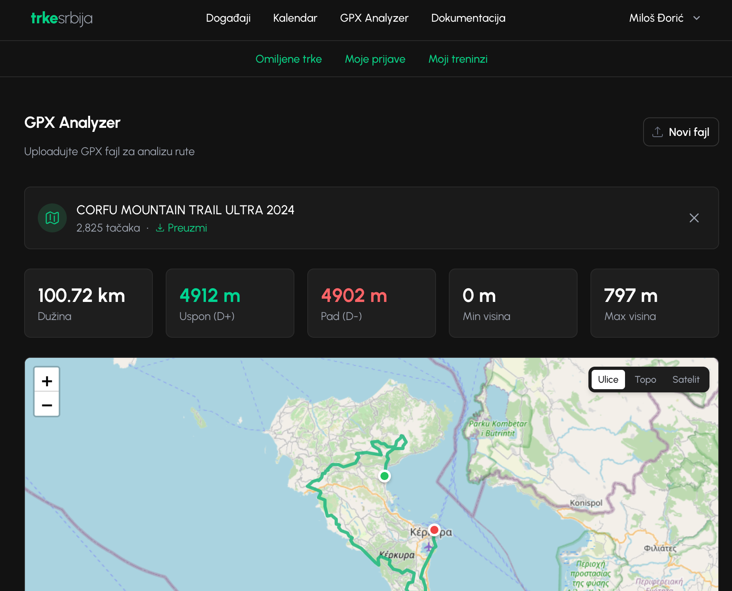Click the trkesrbija logo
The width and height of the screenshot is (732, 591).
click(62, 18)
